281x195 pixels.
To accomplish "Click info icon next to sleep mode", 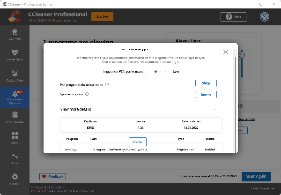I will [107, 84].
